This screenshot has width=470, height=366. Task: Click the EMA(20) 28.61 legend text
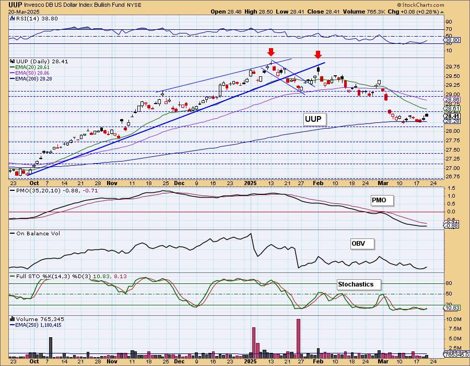click(32, 67)
